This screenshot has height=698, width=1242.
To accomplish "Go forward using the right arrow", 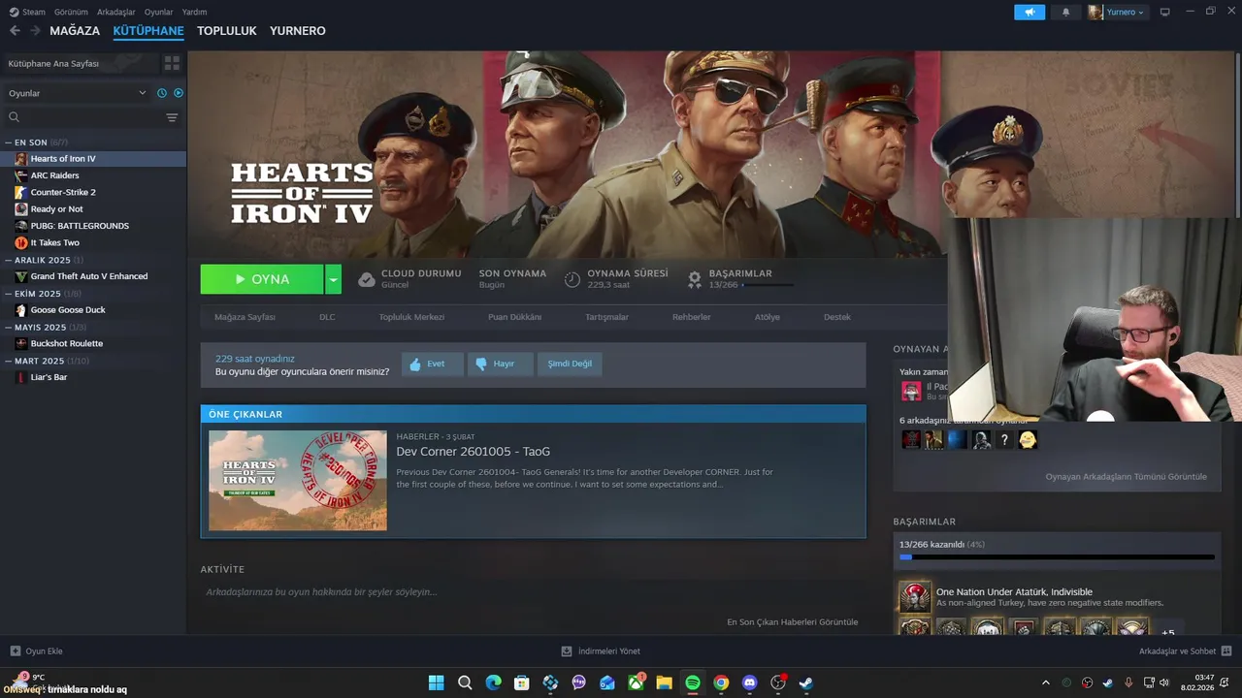I will [x=35, y=31].
